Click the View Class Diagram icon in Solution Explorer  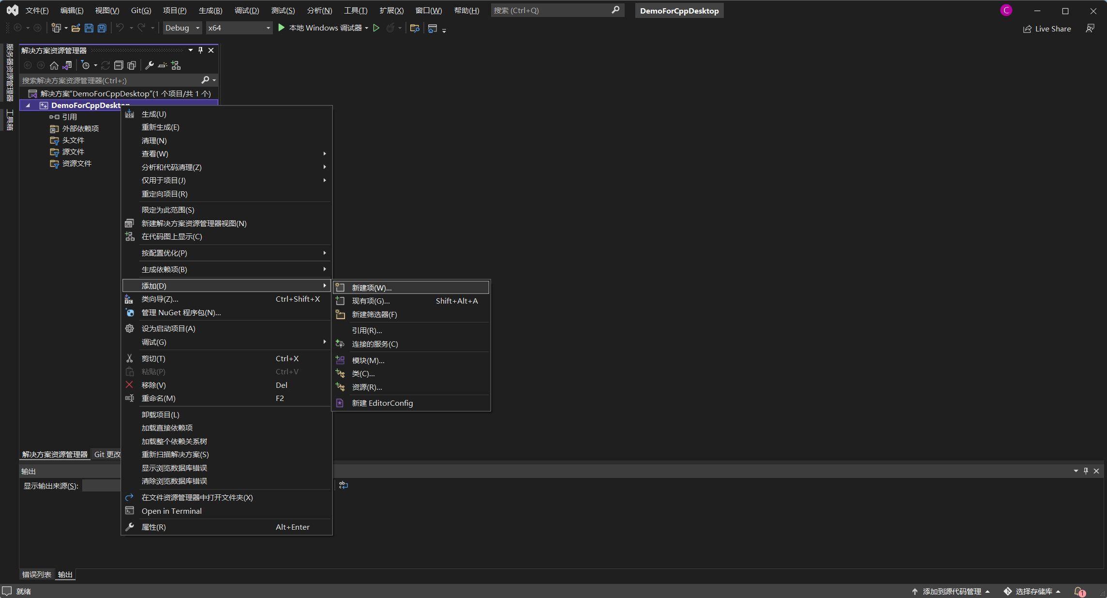point(176,65)
